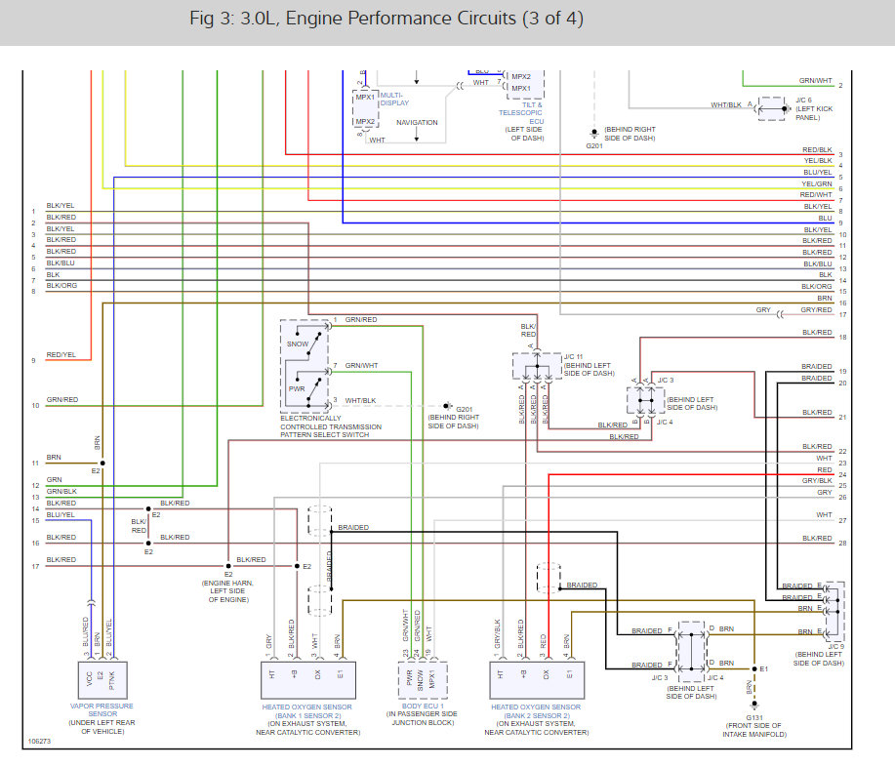895x768 pixels.
Task: Click the YEL/GRN wire label on right side
Action: (x=817, y=183)
